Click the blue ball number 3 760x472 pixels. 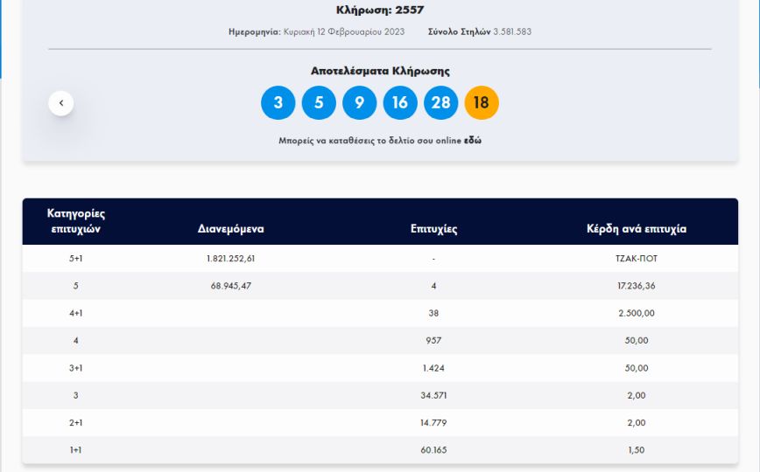coord(278,103)
